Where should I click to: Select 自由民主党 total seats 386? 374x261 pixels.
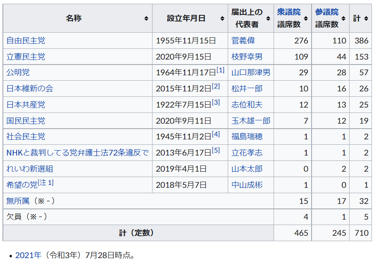click(x=362, y=41)
